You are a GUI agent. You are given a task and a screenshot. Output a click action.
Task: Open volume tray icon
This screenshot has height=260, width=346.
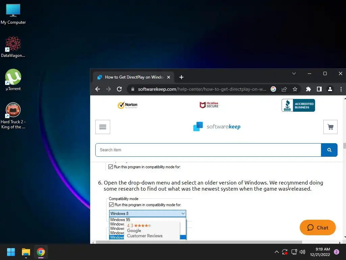click(302, 252)
